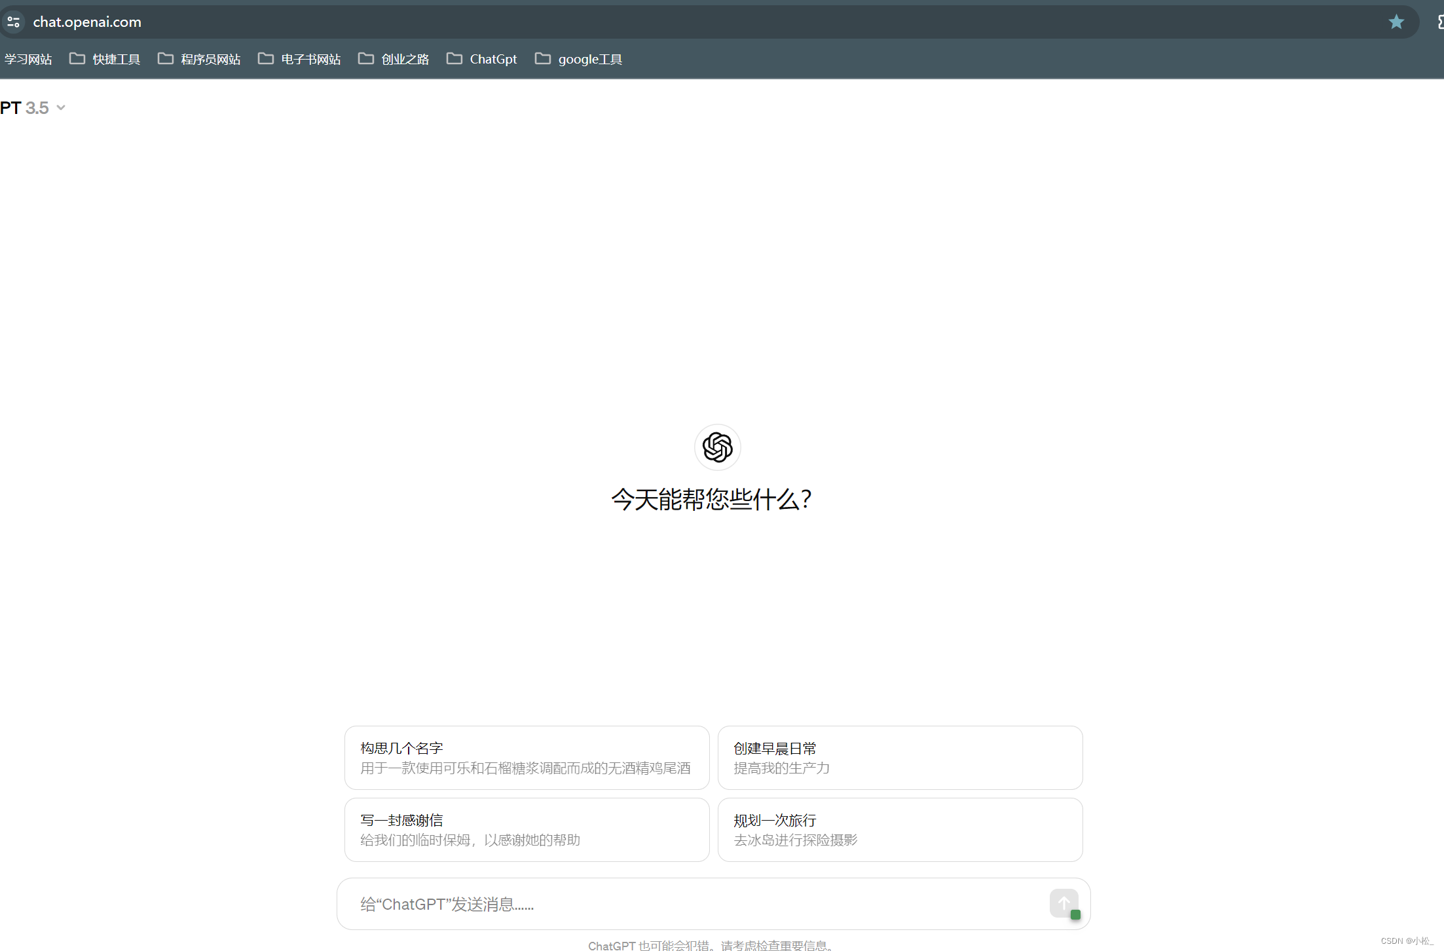Click green indicator on send button
The height and width of the screenshot is (951, 1444).
(1075, 914)
